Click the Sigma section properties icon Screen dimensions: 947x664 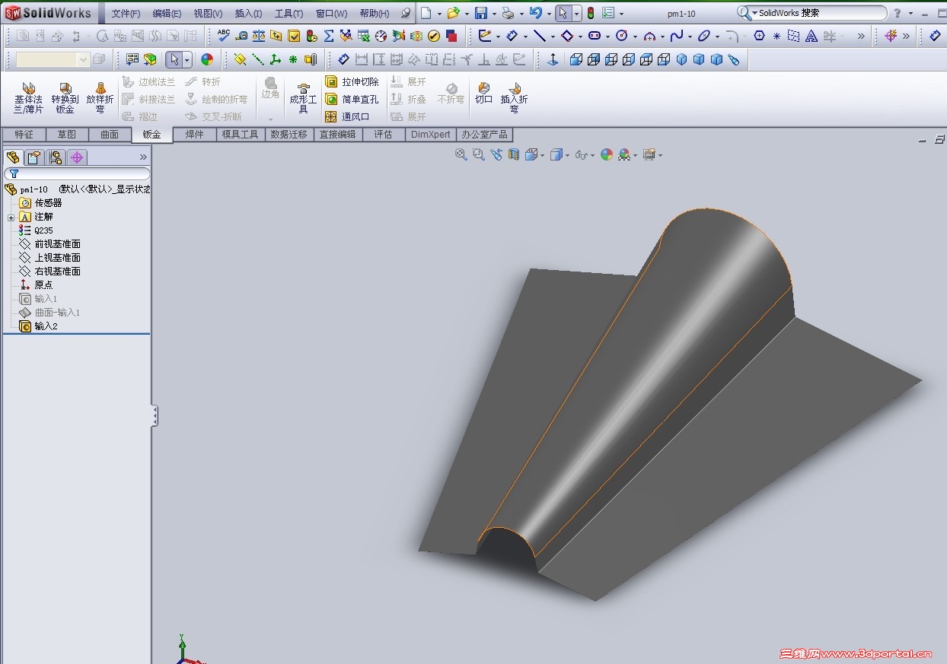tap(329, 36)
